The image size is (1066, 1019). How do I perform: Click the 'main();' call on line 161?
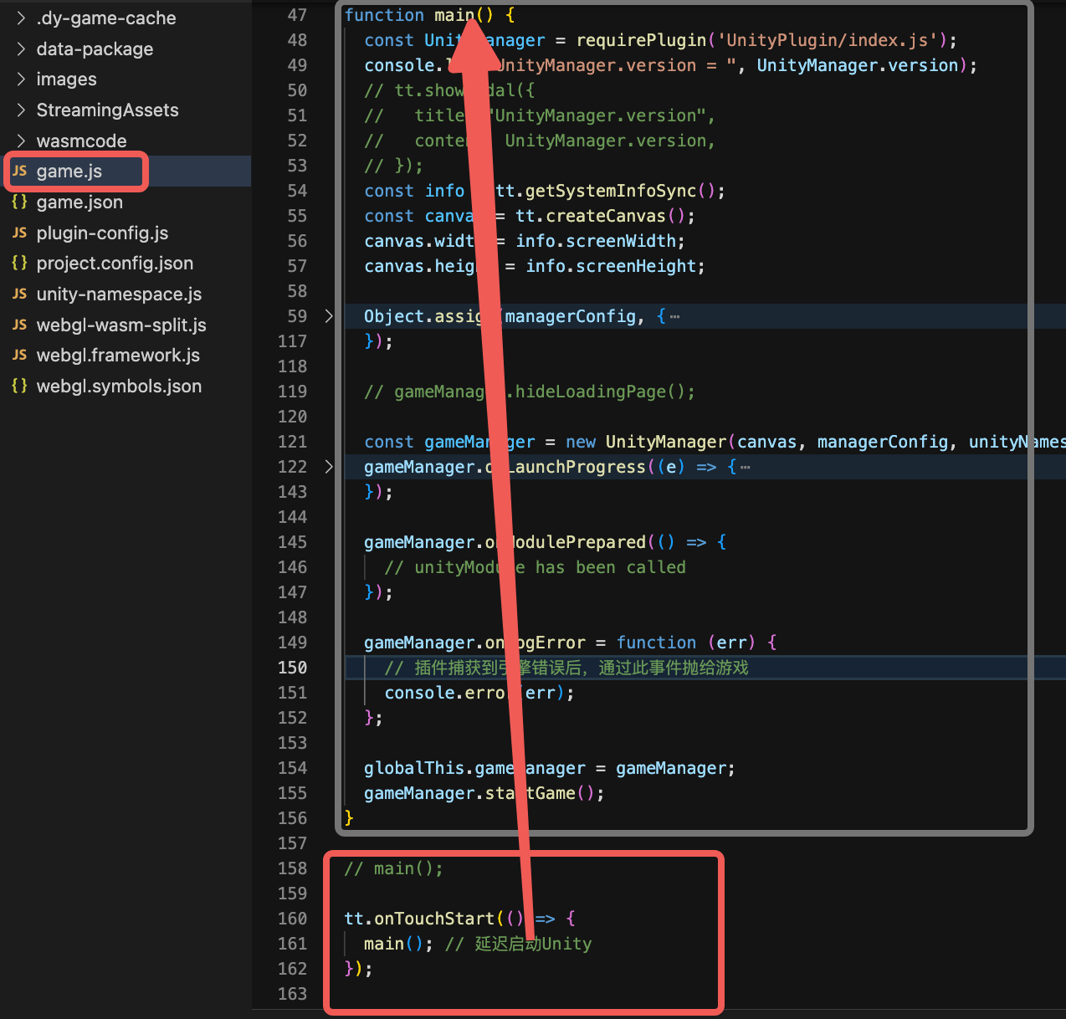click(398, 944)
